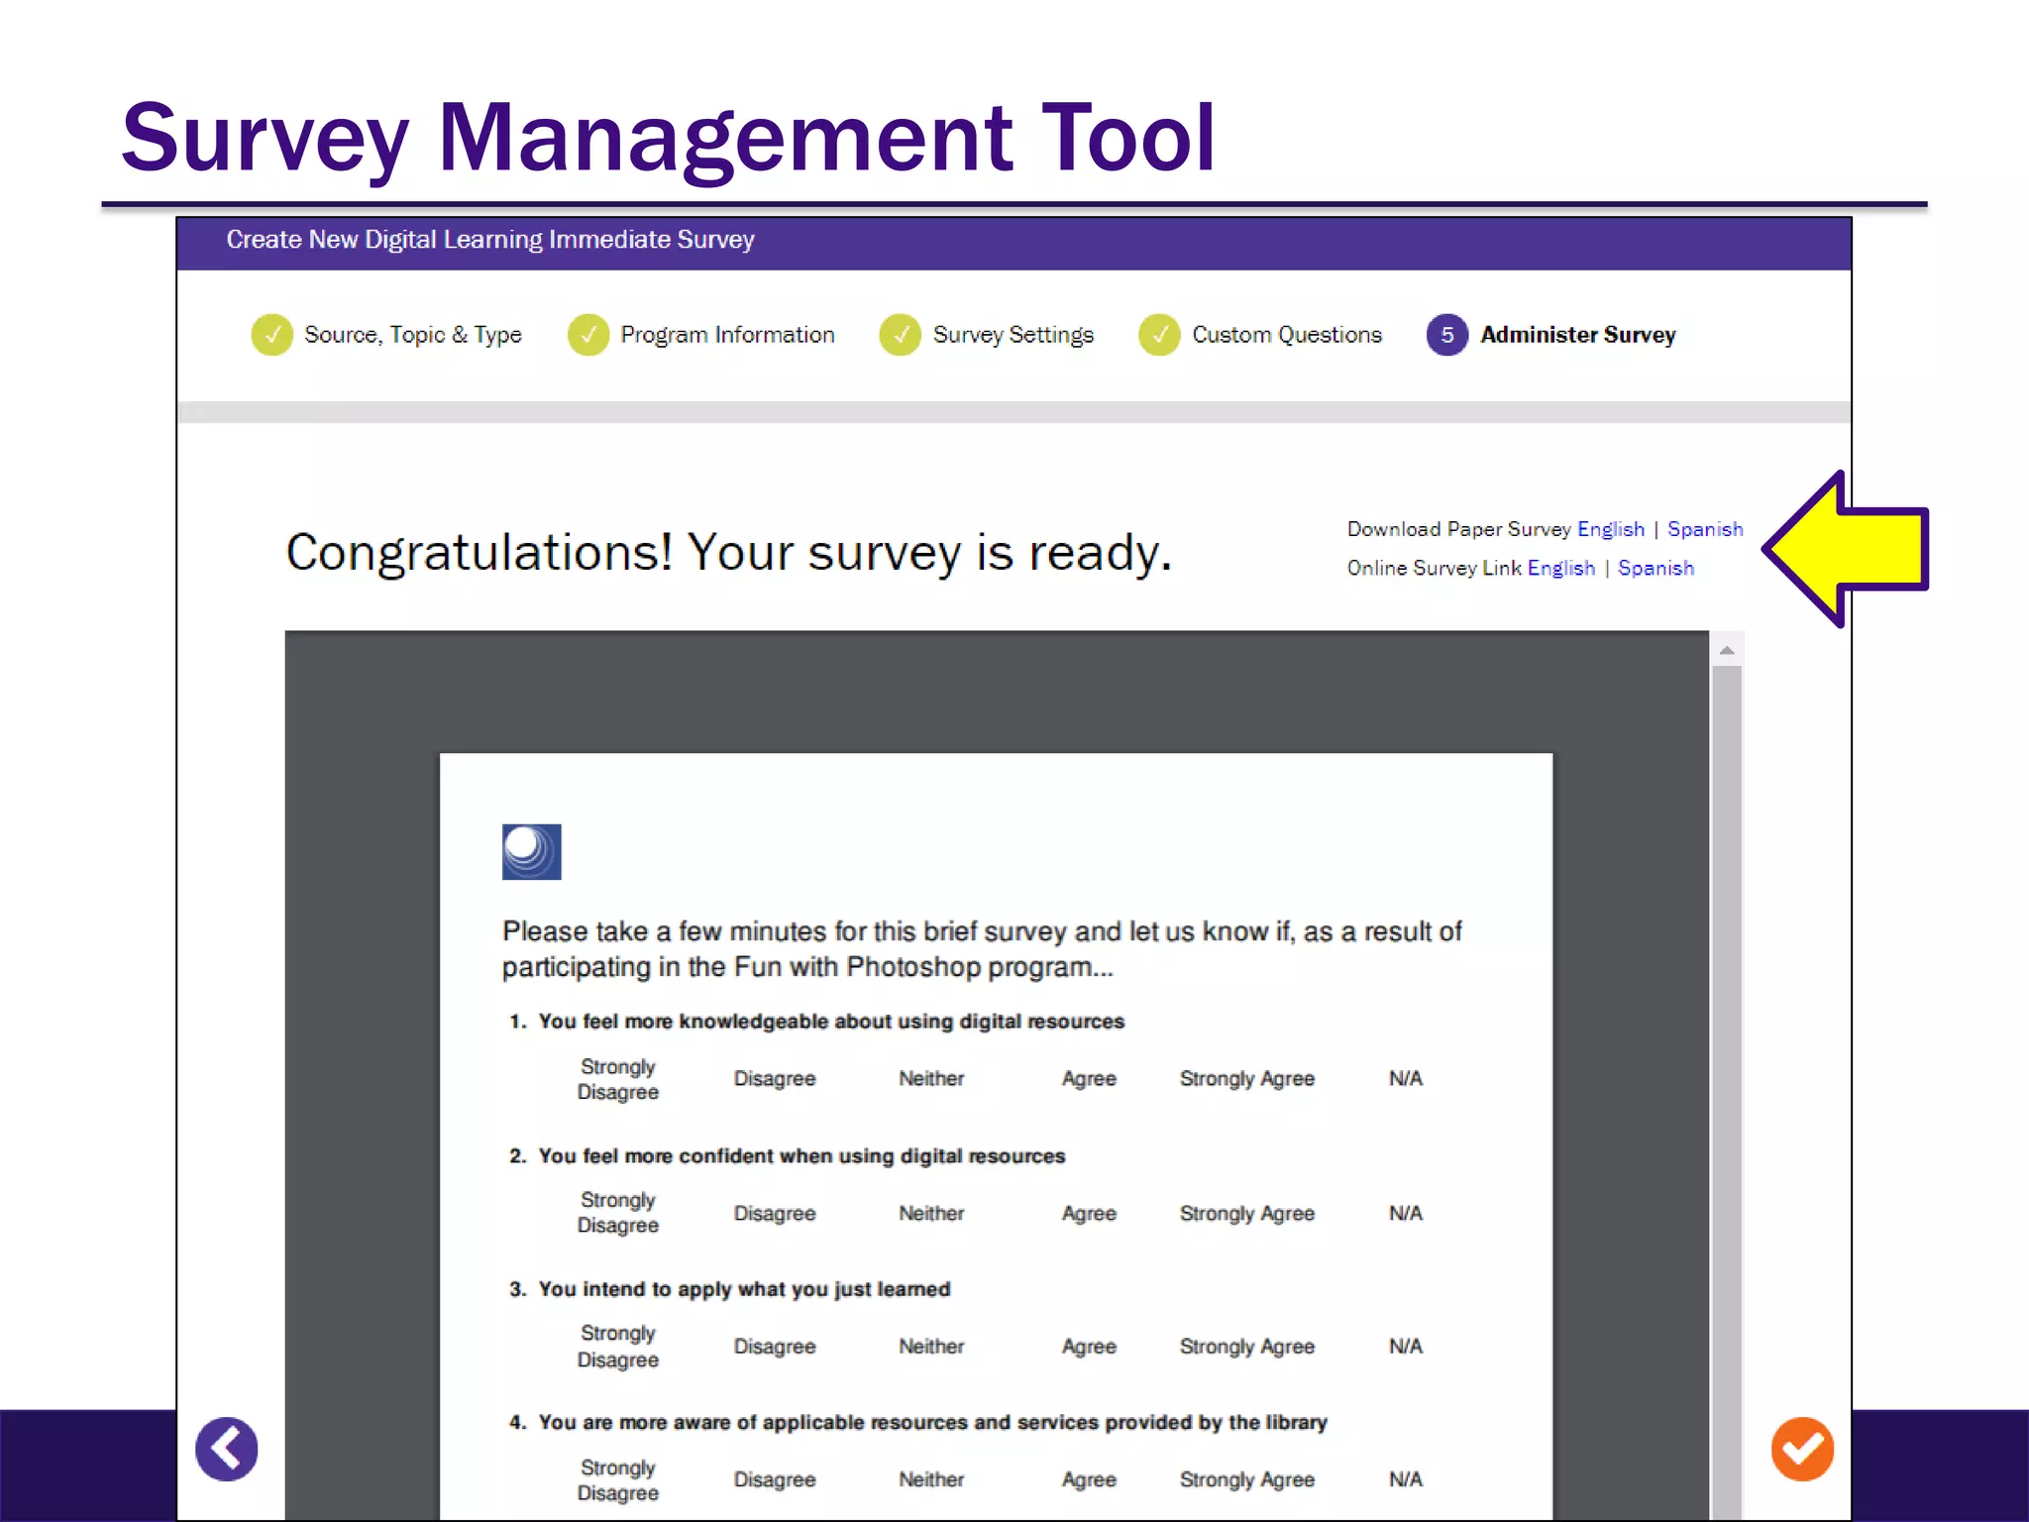This screenshot has height=1522, width=2029.
Task: Click 'Neither' under question 3
Action: point(931,1347)
